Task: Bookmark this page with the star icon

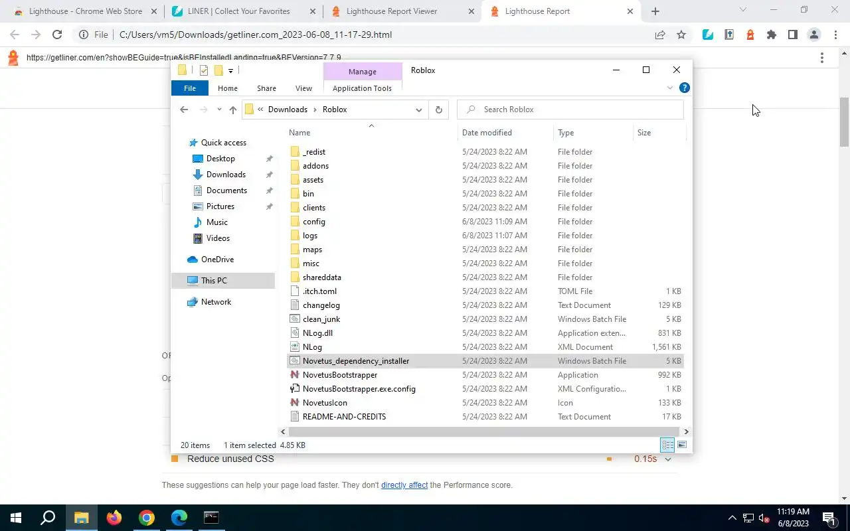Action: (681, 35)
